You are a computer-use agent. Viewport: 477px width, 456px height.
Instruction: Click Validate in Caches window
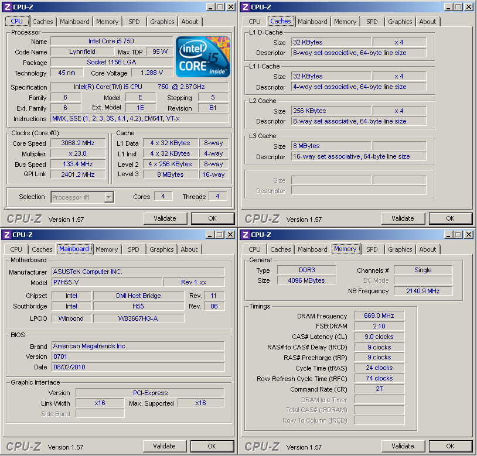point(403,218)
